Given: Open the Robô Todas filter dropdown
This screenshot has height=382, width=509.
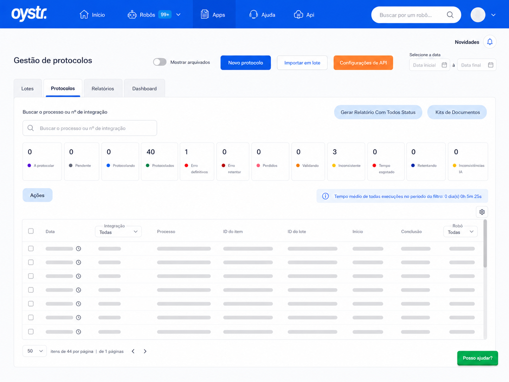Looking at the screenshot, I should pyautogui.click(x=460, y=232).
